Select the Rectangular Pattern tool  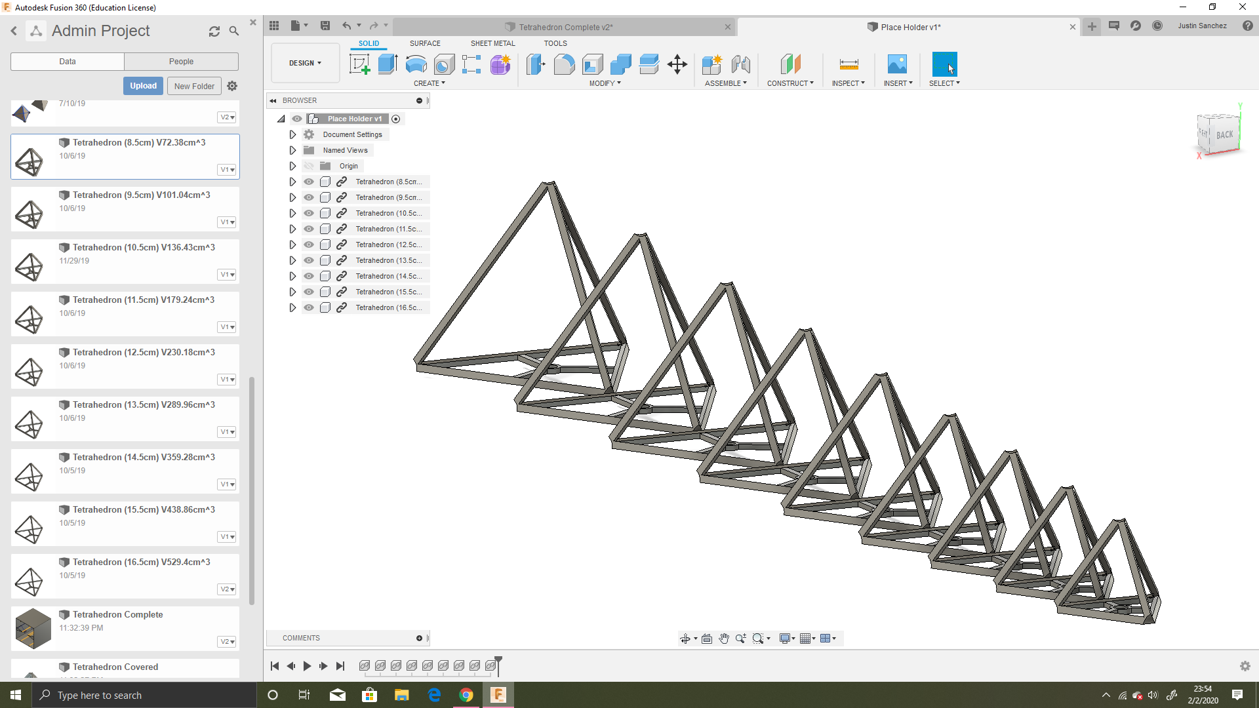click(x=471, y=64)
